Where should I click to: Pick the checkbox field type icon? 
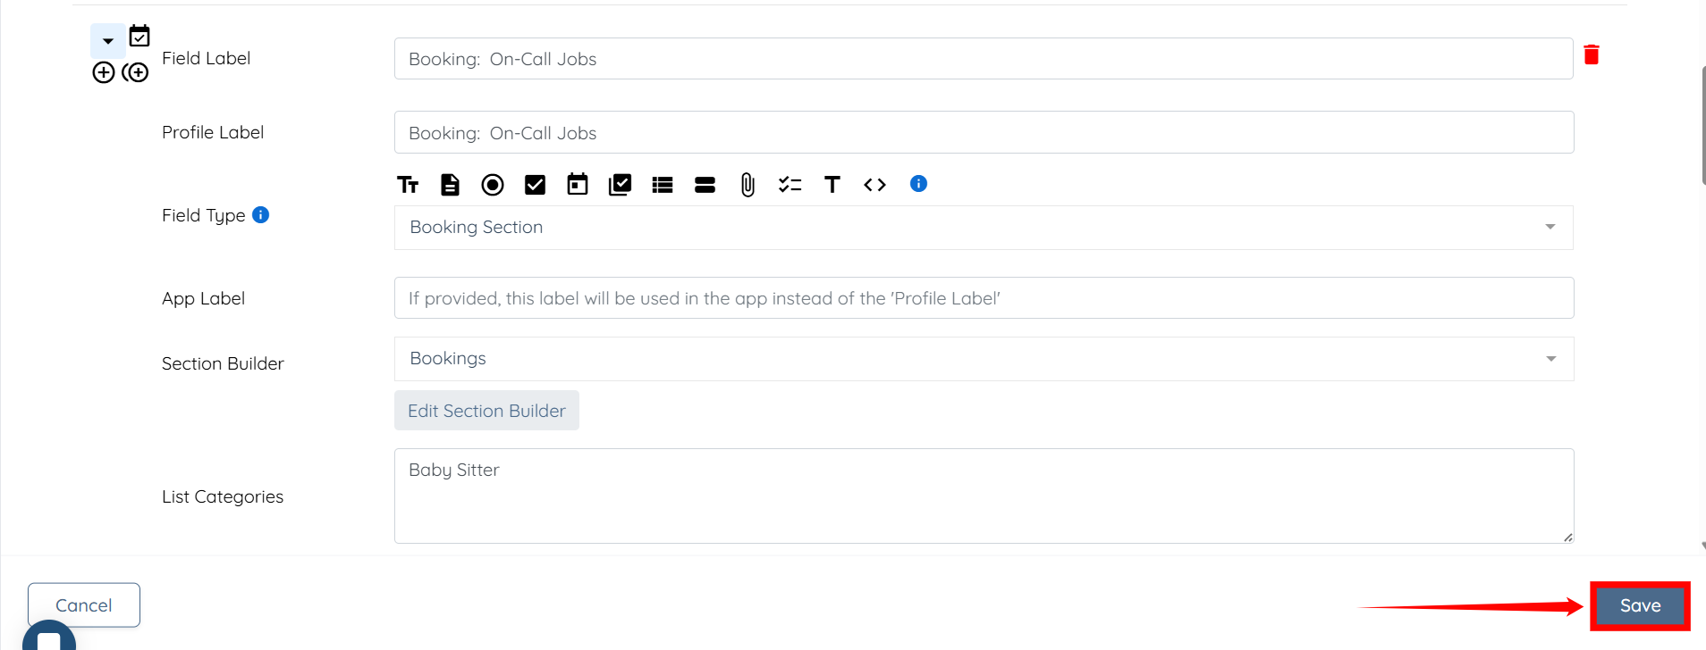tap(535, 185)
